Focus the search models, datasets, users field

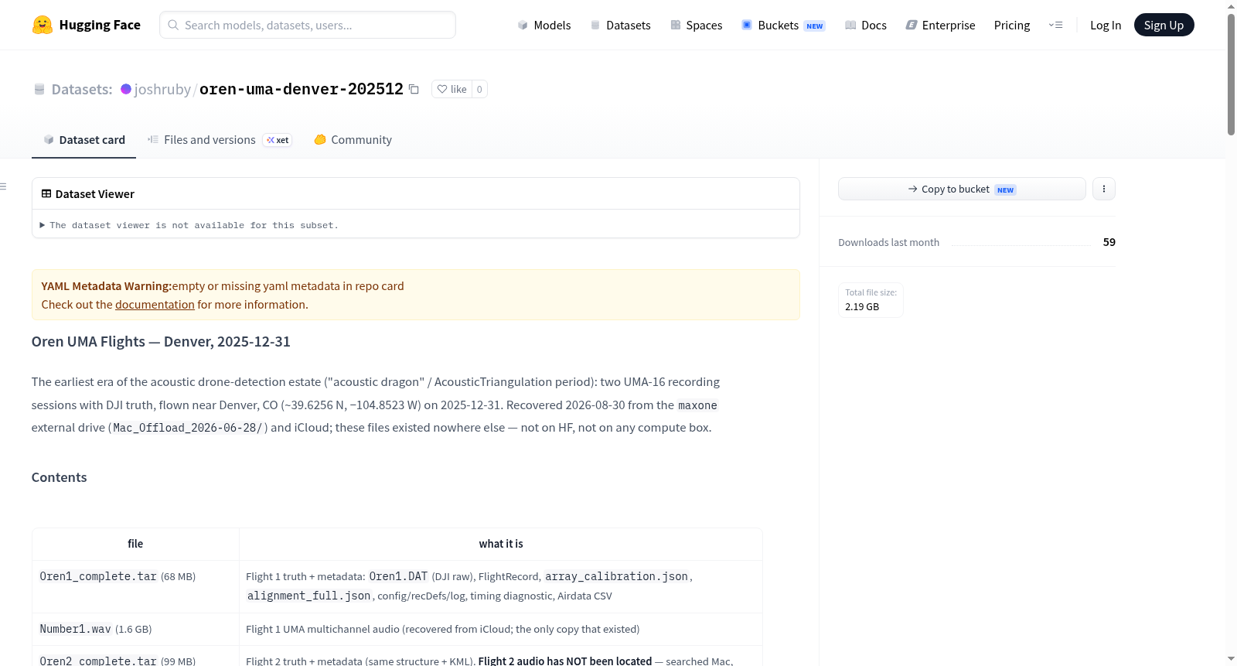308,25
